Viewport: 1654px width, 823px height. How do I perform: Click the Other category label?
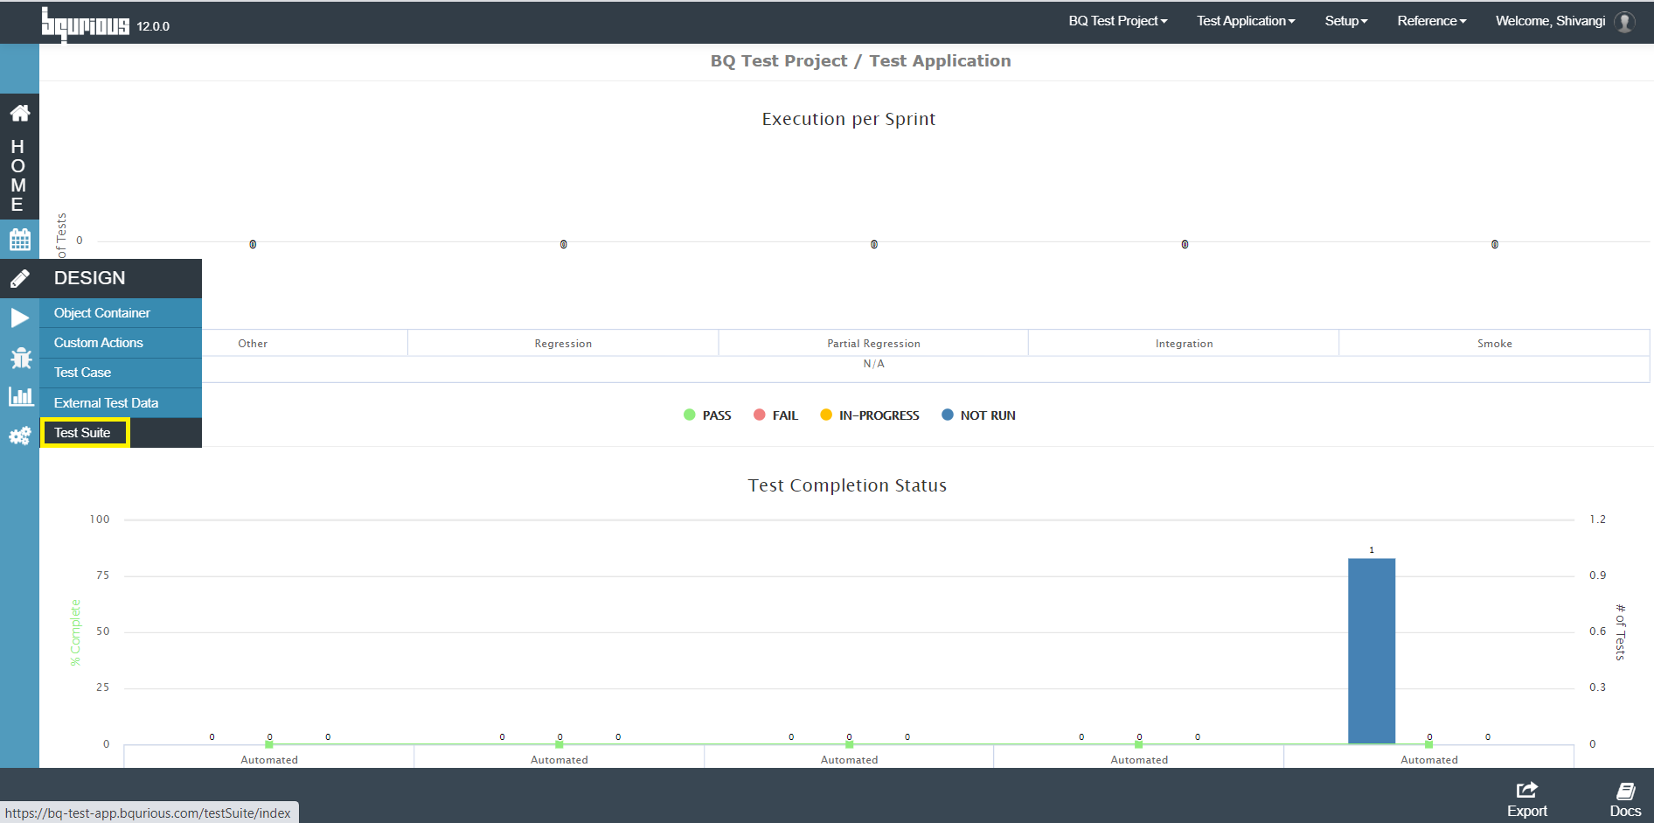pos(253,344)
